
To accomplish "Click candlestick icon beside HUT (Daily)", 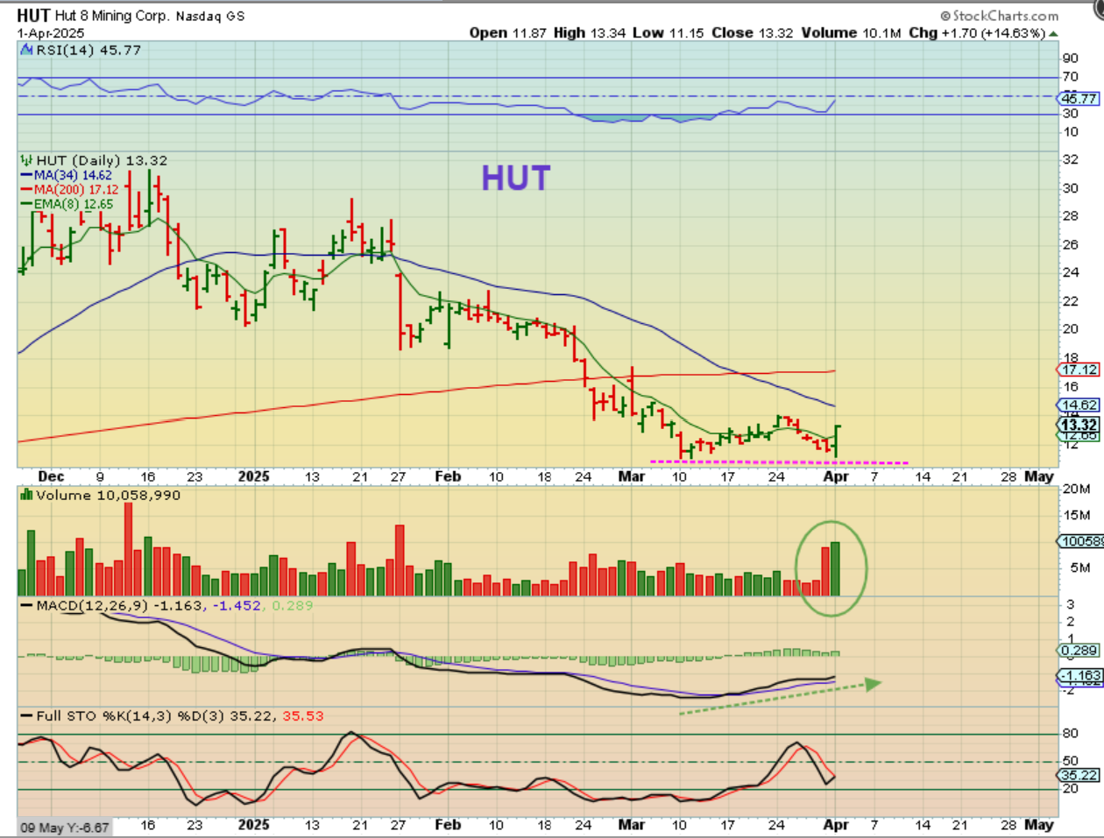I will (x=27, y=160).
